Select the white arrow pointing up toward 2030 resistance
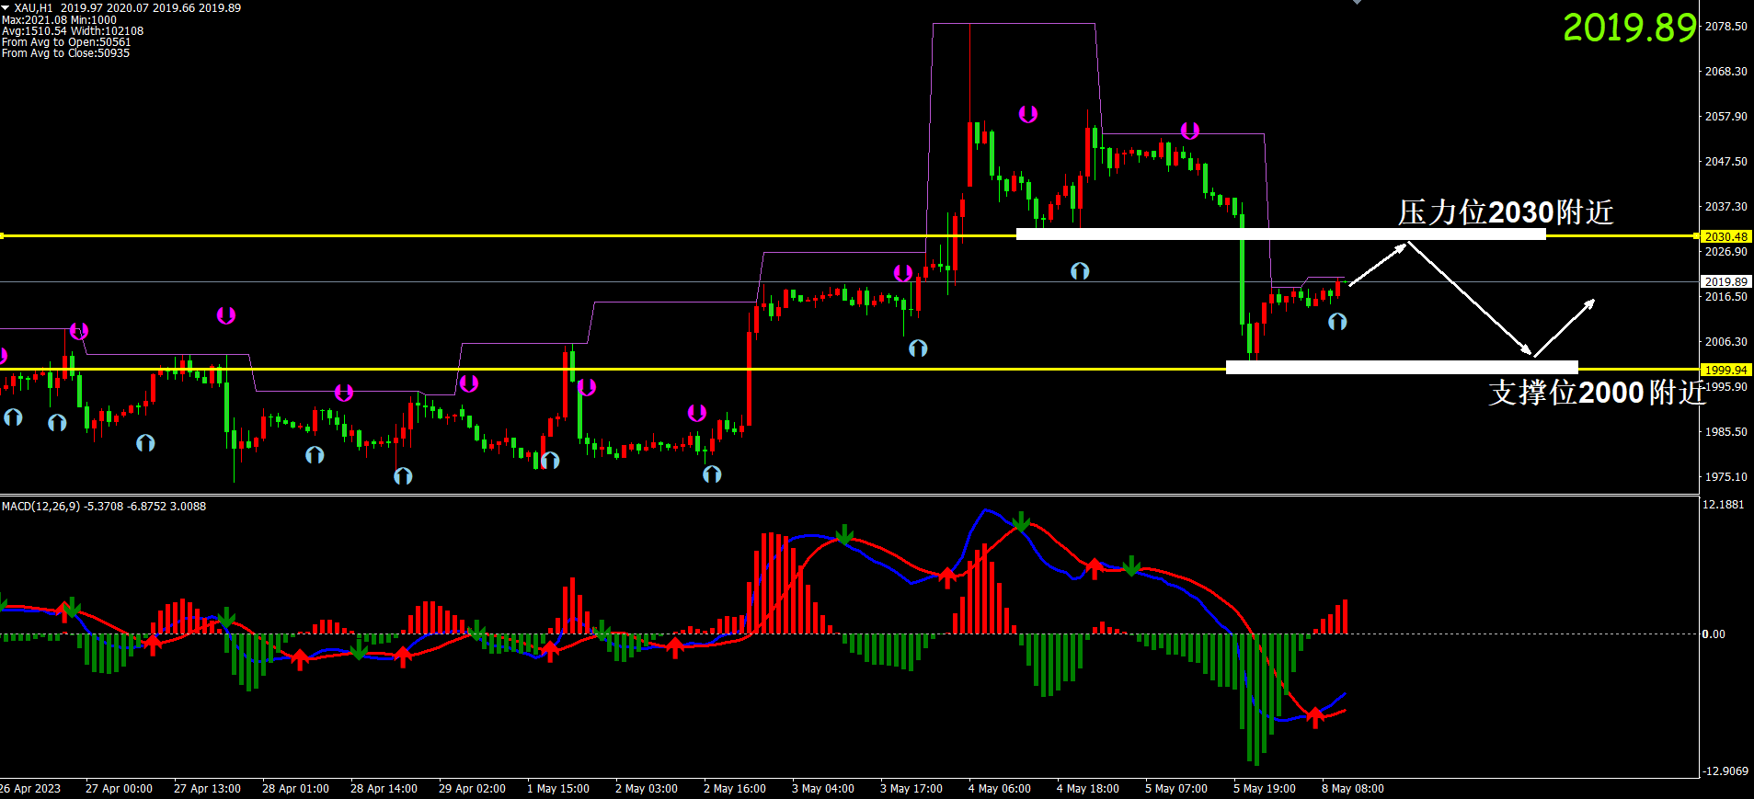 (x=1377, y=265)
